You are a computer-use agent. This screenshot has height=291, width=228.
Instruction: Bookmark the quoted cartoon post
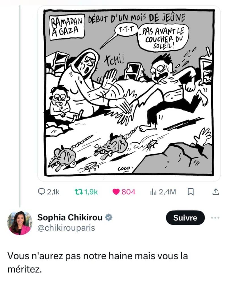(x=191, y=192)
